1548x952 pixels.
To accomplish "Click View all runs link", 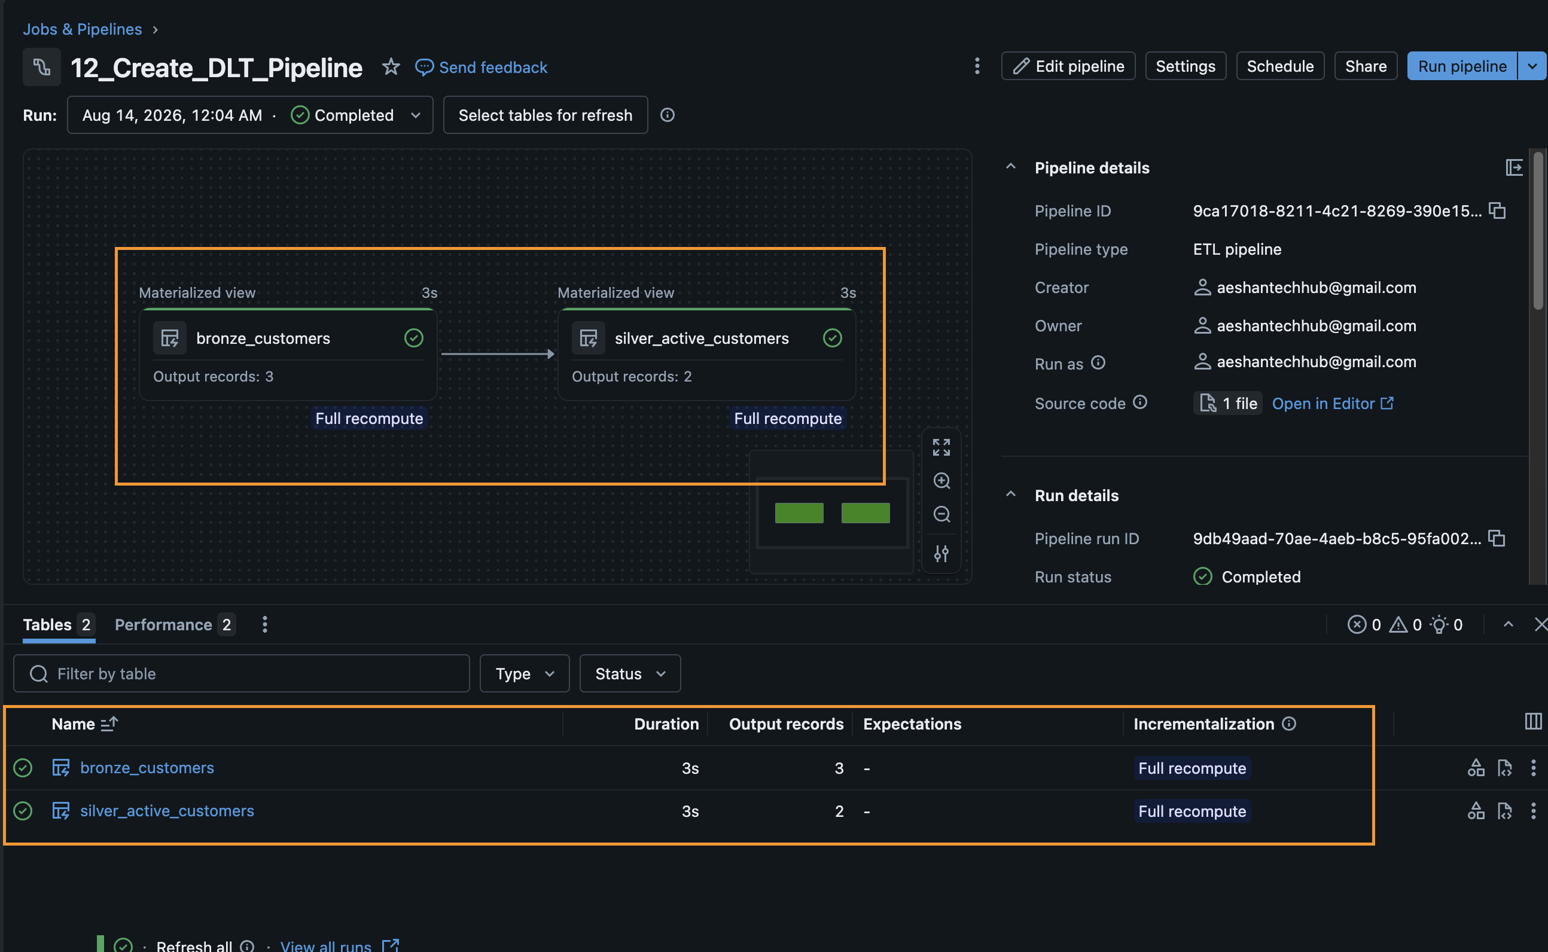I will click(340, 945).
